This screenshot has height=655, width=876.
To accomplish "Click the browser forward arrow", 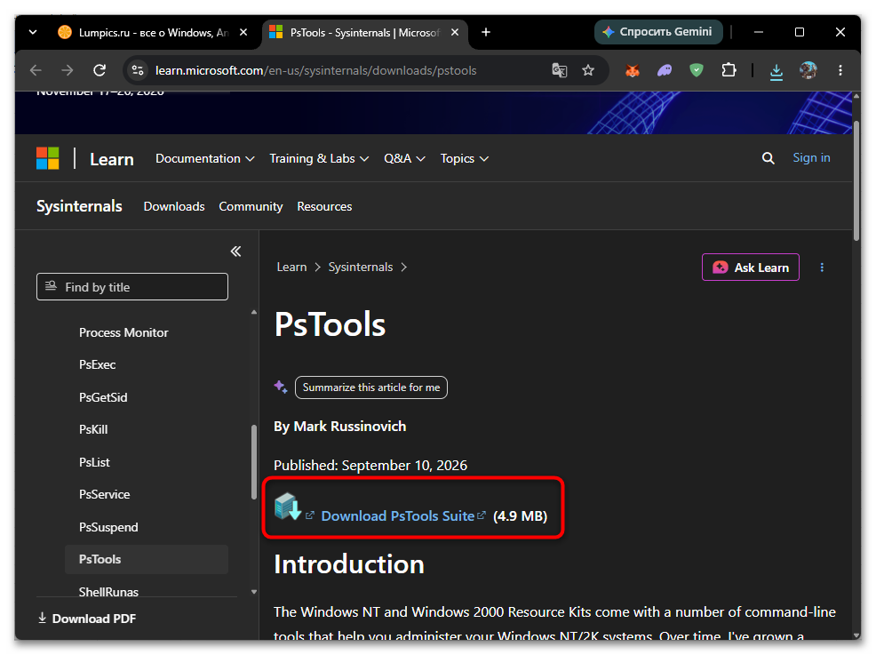I will pos(67,70).
